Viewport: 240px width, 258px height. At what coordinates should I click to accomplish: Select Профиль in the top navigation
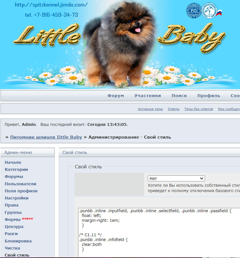click(209, 96)
